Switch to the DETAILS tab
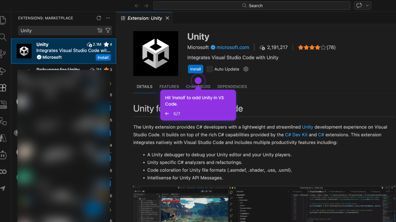The image size is (396, 222). (144, 87)
